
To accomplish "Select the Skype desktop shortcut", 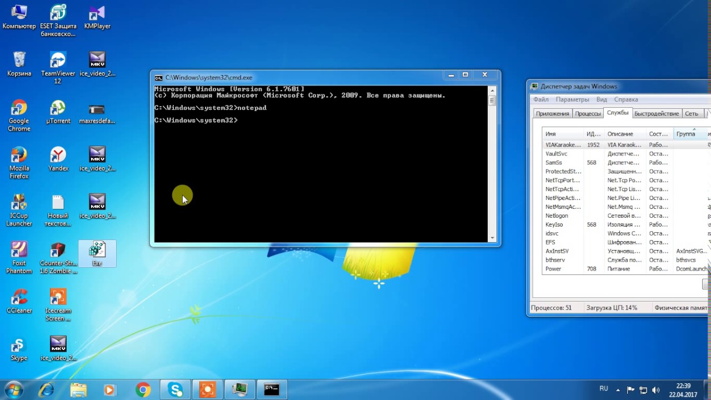I will [x=19, y=348].
